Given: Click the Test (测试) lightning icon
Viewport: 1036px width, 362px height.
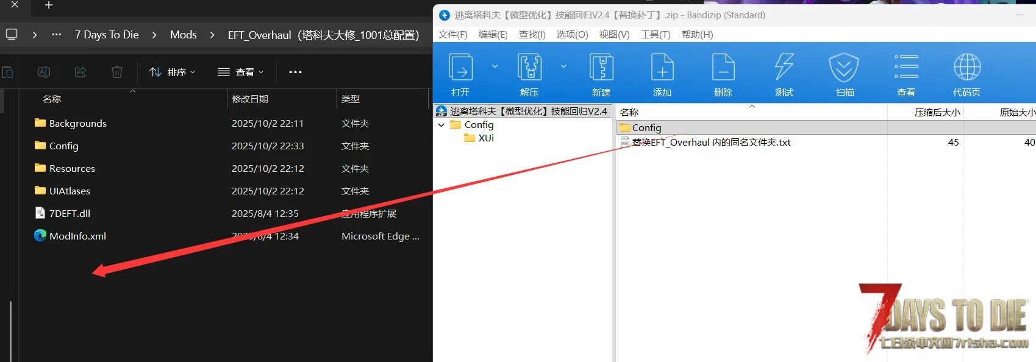Looking at the screenshot, I should 784,68.
